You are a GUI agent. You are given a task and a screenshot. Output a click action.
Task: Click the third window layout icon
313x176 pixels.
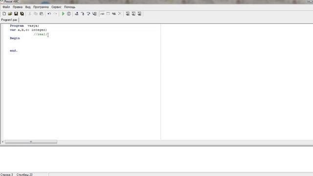point(139,14)
